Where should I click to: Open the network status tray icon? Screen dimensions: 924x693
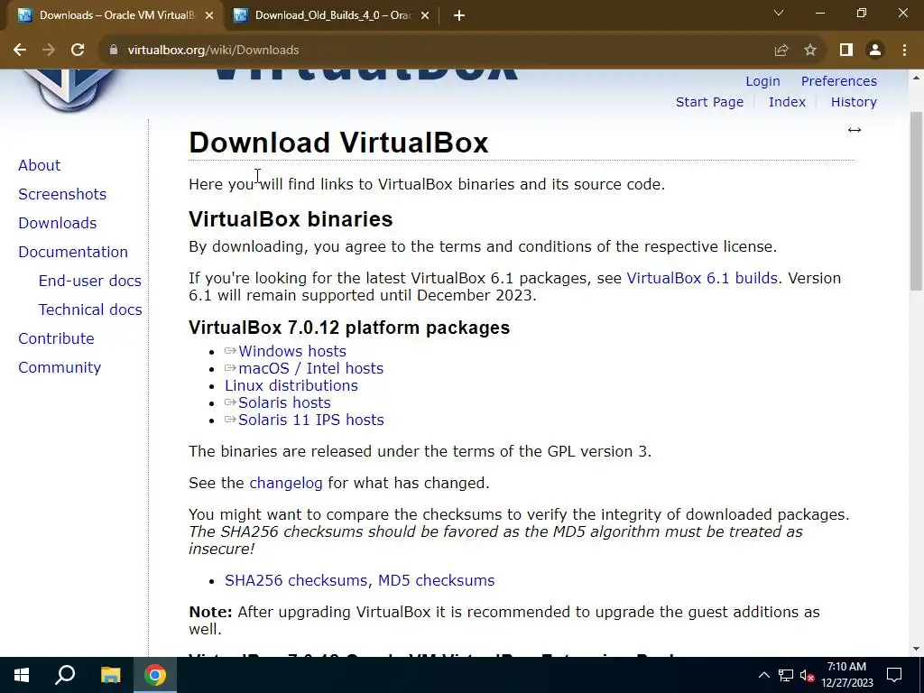pos(786,675)
